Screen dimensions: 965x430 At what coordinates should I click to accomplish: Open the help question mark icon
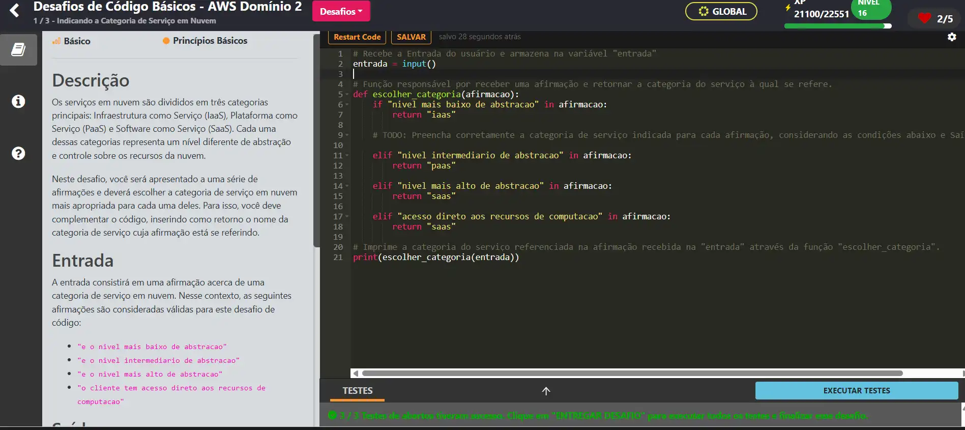[x=18, y=153]
